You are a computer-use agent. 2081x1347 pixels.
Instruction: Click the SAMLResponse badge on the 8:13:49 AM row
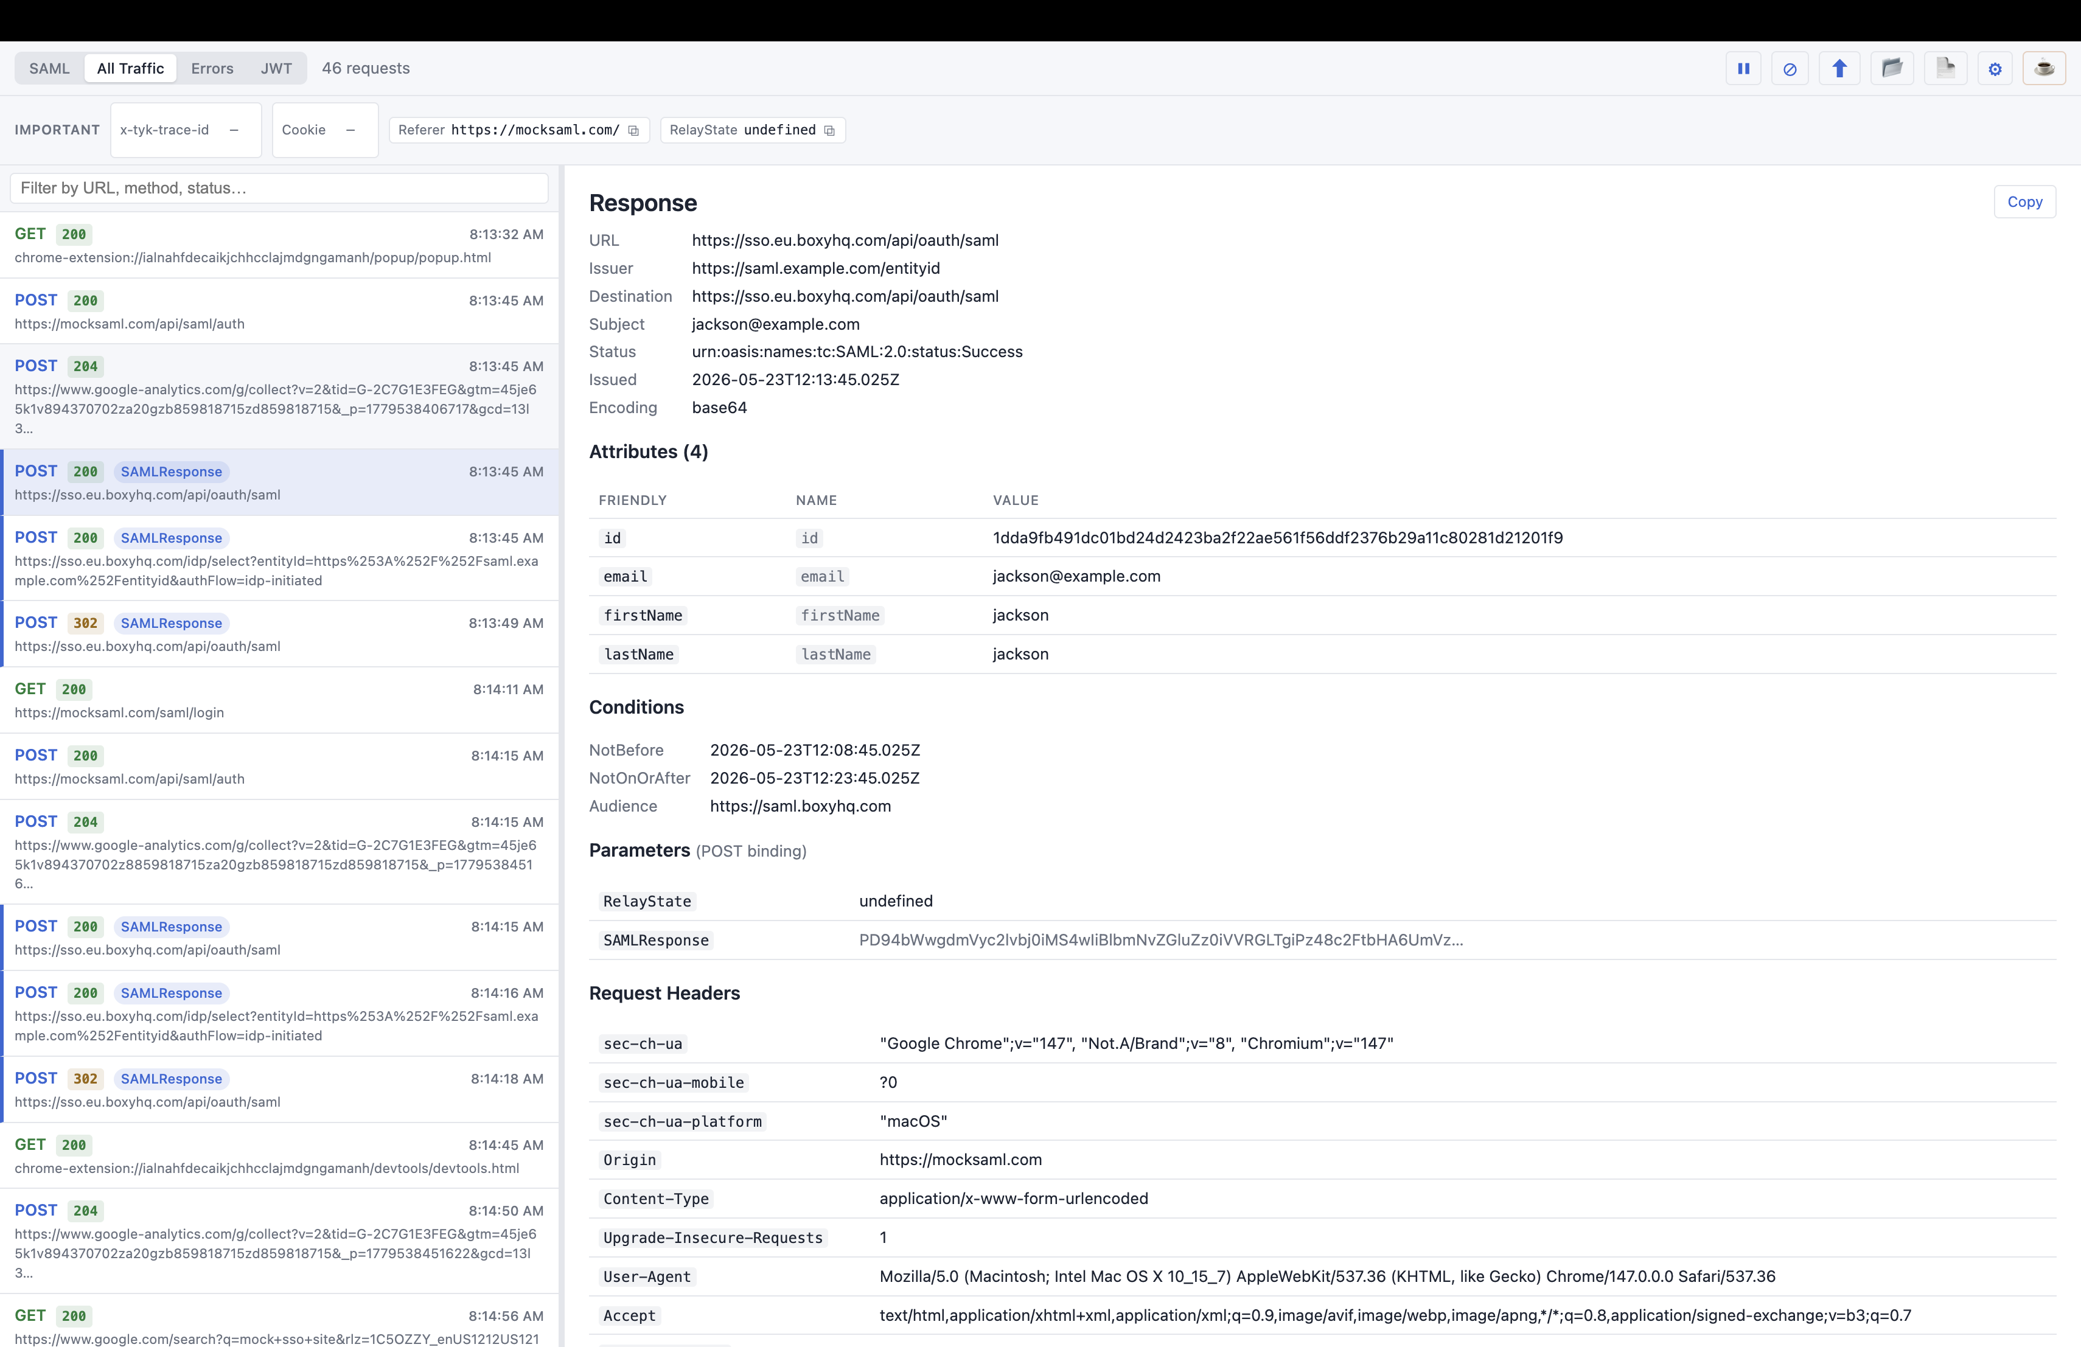click(x=172, y=623)
